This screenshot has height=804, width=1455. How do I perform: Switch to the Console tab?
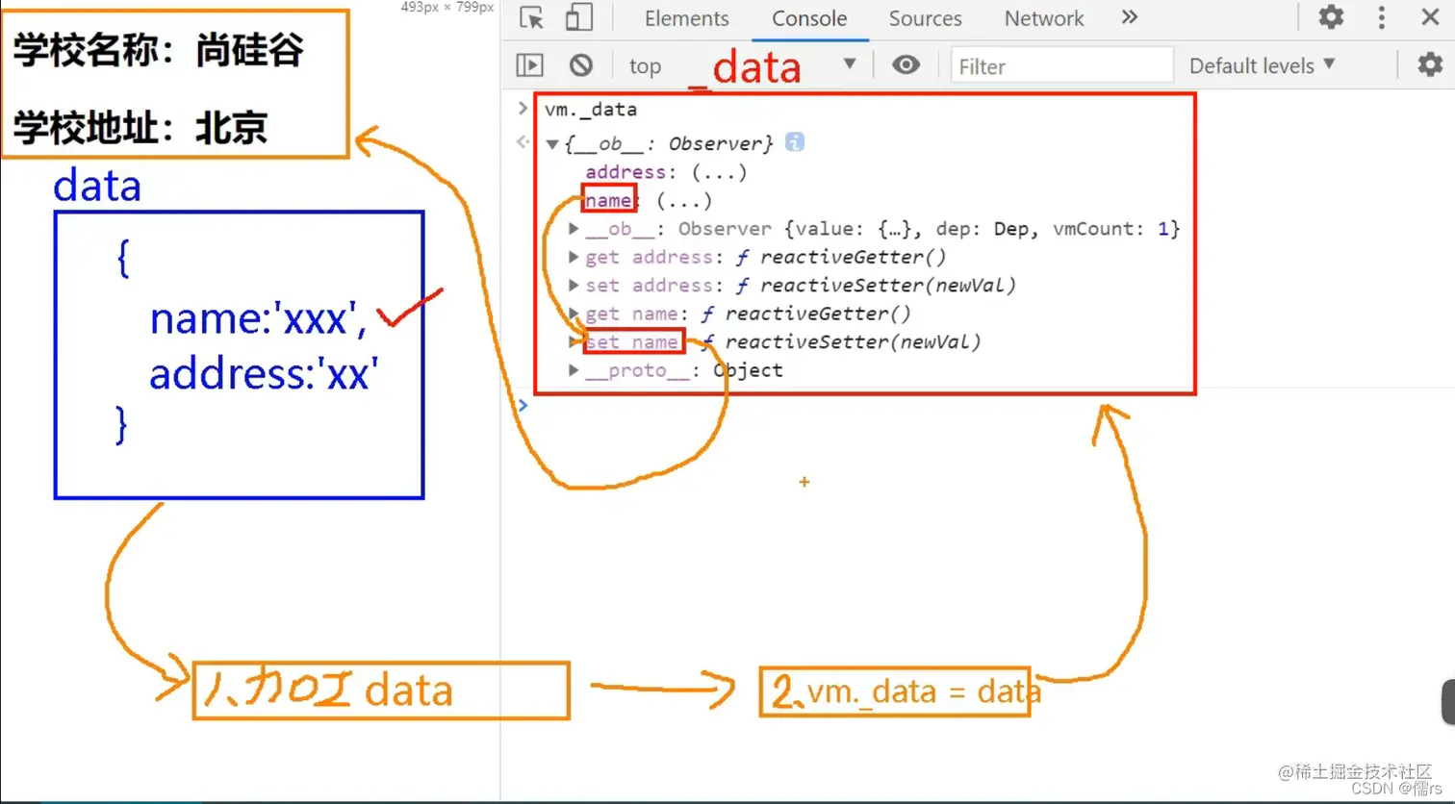(x=809, y=18)
